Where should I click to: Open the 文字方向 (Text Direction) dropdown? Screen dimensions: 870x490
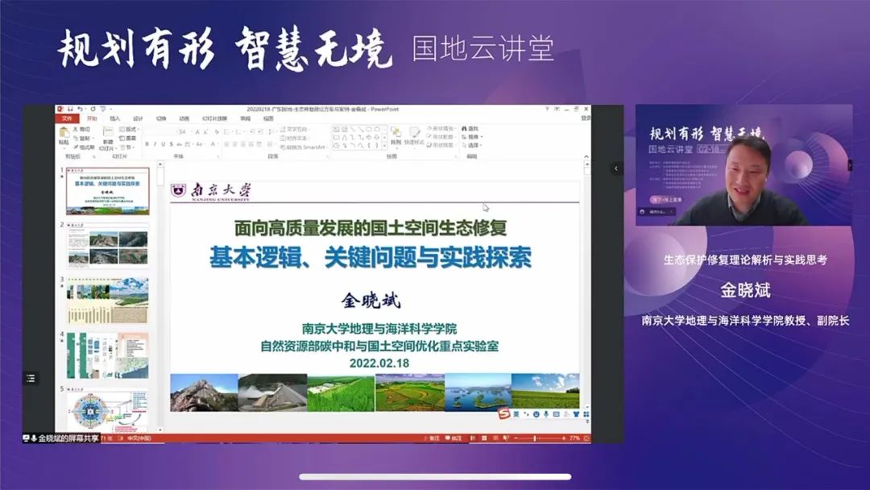294,129
